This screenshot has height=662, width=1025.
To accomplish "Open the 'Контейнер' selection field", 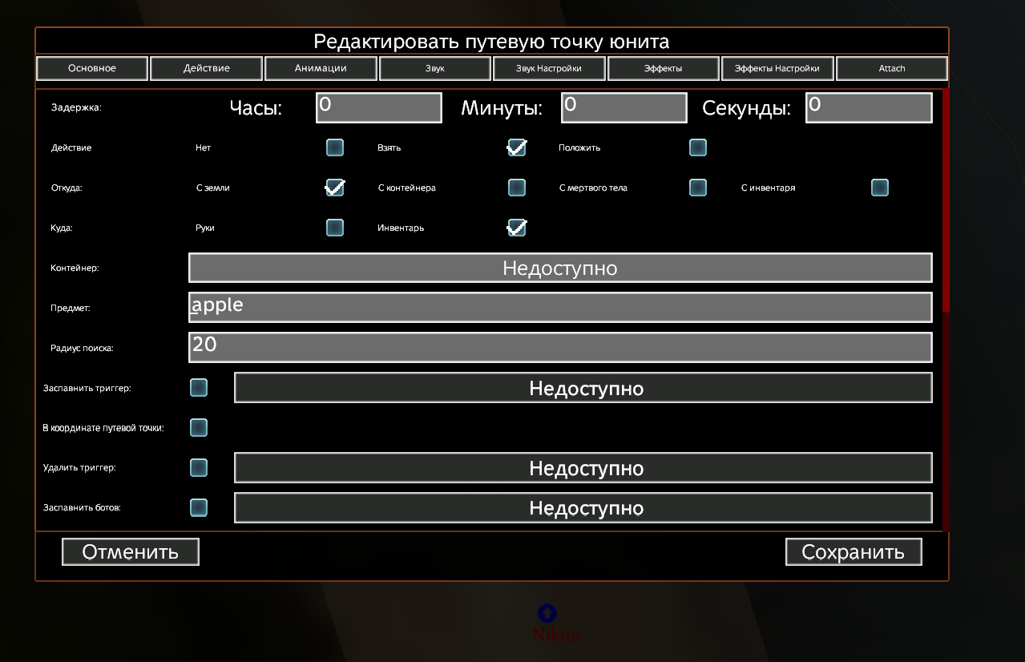I will click(560, 268).
